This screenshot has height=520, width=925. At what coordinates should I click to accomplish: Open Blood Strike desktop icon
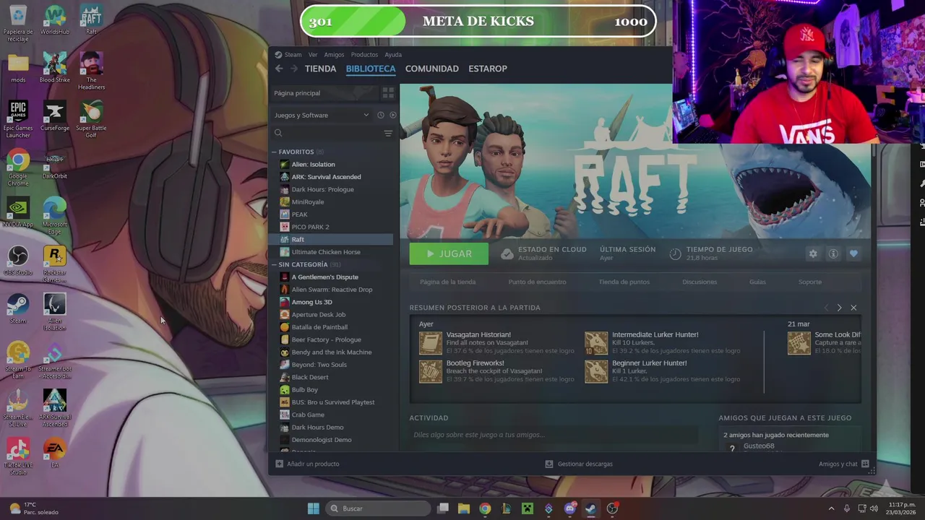pos(54,68)
